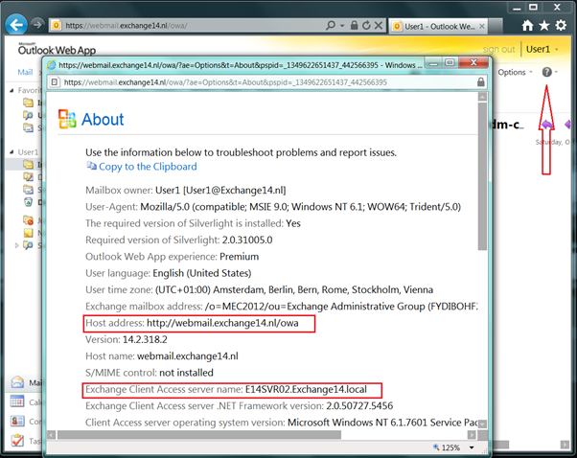Click the Outlook Web App help icon
This screenshot has height=458, width=577.
547,72
